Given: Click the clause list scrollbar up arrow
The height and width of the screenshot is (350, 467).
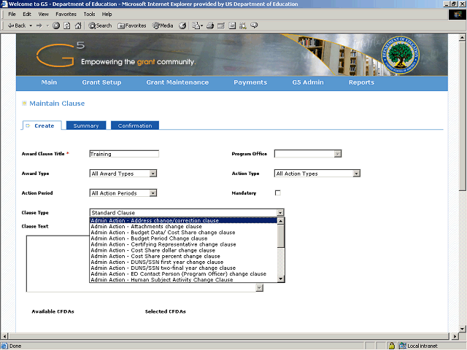Looking at the screenshot, I should [x=280, y=221].
